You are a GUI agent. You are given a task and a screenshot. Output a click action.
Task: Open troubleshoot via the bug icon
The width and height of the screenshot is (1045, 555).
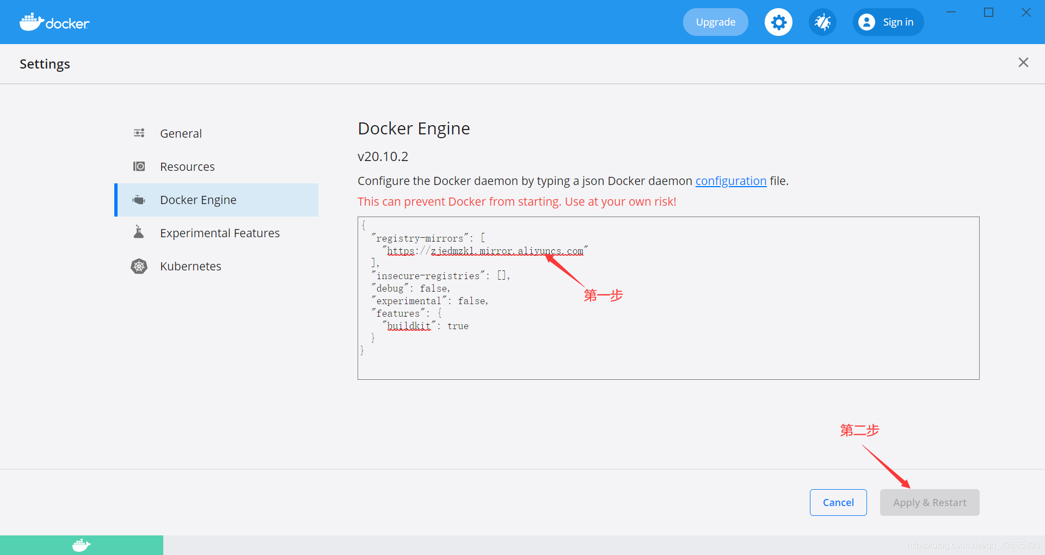822,22
